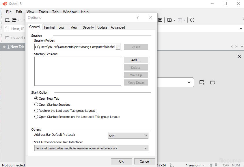This screenshot has height=167, width=244.
Task: Expand the tab list chevron at far right
Action: (242, 47)
